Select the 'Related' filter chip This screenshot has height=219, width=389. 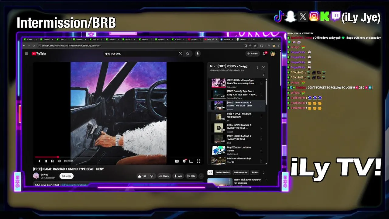[255, 172]
